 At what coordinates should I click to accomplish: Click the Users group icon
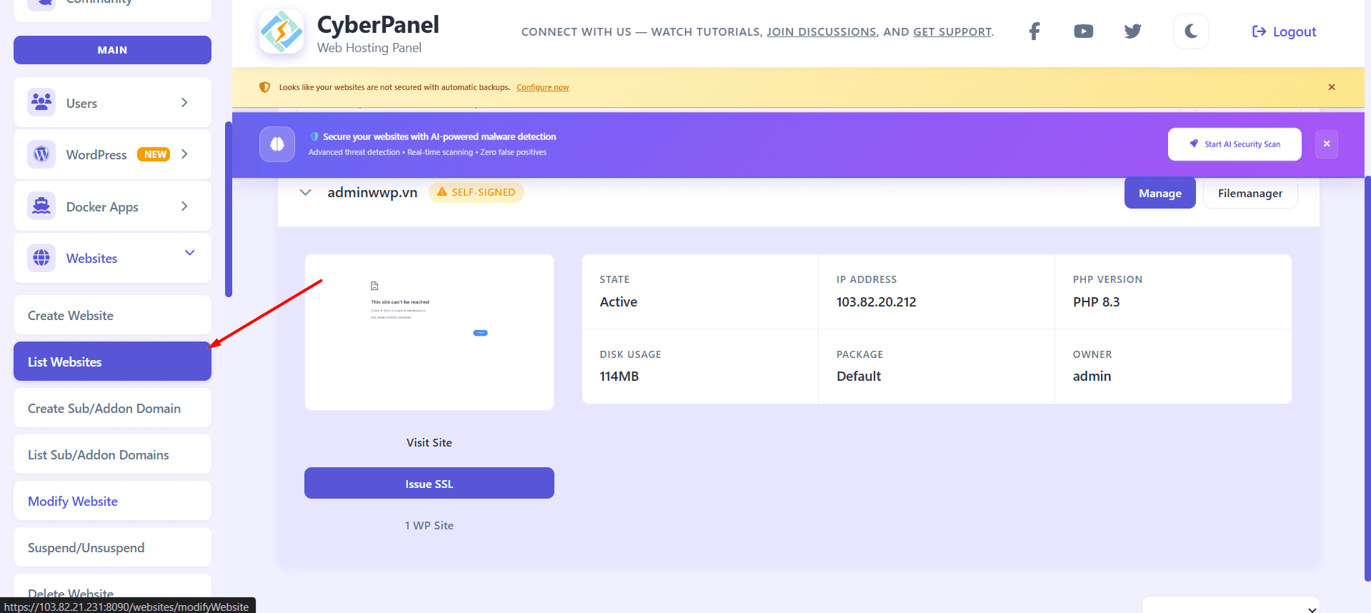tap(41, 102)
